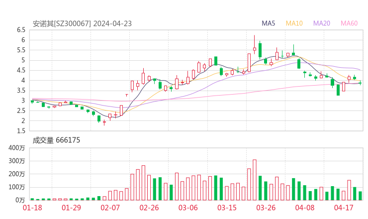Click the 01-18 date axis label

32,208
